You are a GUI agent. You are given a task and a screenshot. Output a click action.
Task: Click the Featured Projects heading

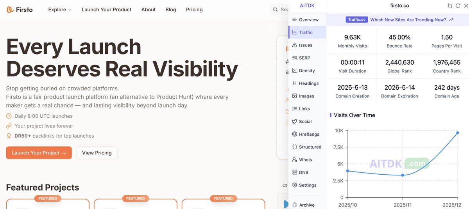43,188
